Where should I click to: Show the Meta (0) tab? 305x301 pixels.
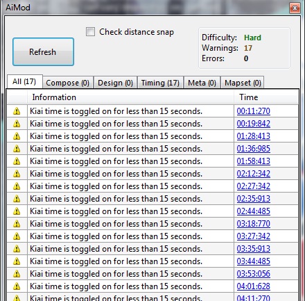point(202,83)
